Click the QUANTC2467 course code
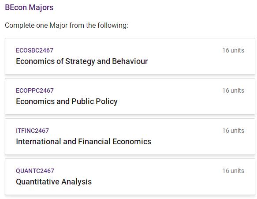The image size is (257, 199). pos(35,171)
